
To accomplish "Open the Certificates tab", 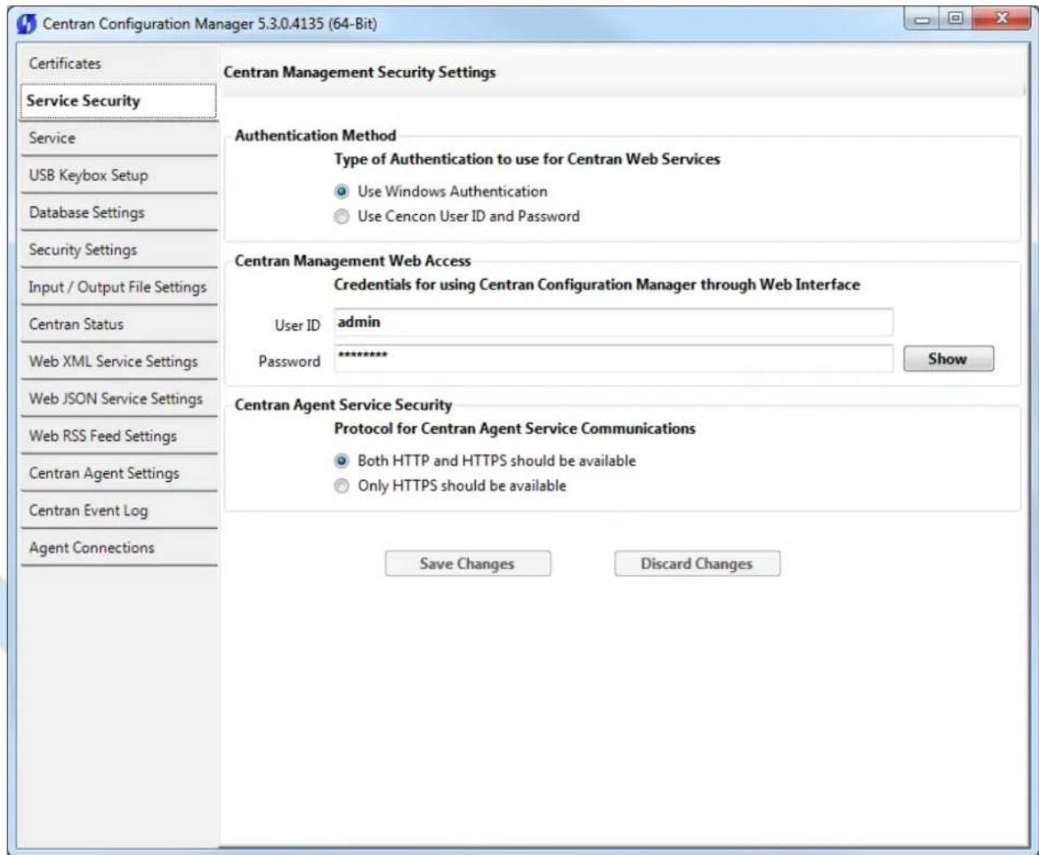I will [119, 63].
